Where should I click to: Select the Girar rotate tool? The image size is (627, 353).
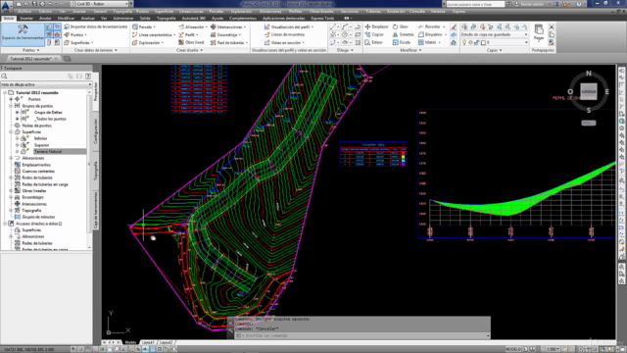[401, 26]
